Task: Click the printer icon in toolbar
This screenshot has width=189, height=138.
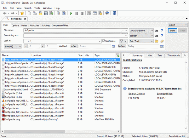Action: (107, 13)
